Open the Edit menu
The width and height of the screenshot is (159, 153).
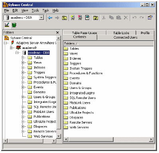(15, 10)
